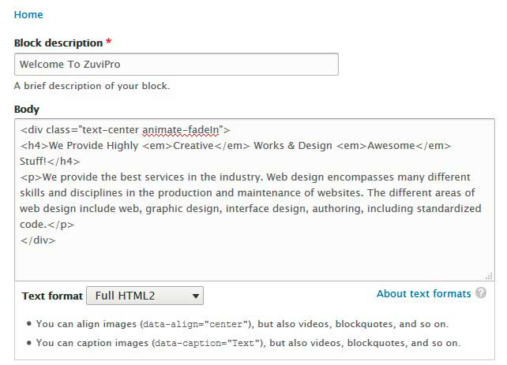Click the underlined word animate-fadeIn
The height and width of the screenshot is (365, 507).
click(x=182, y=129)
